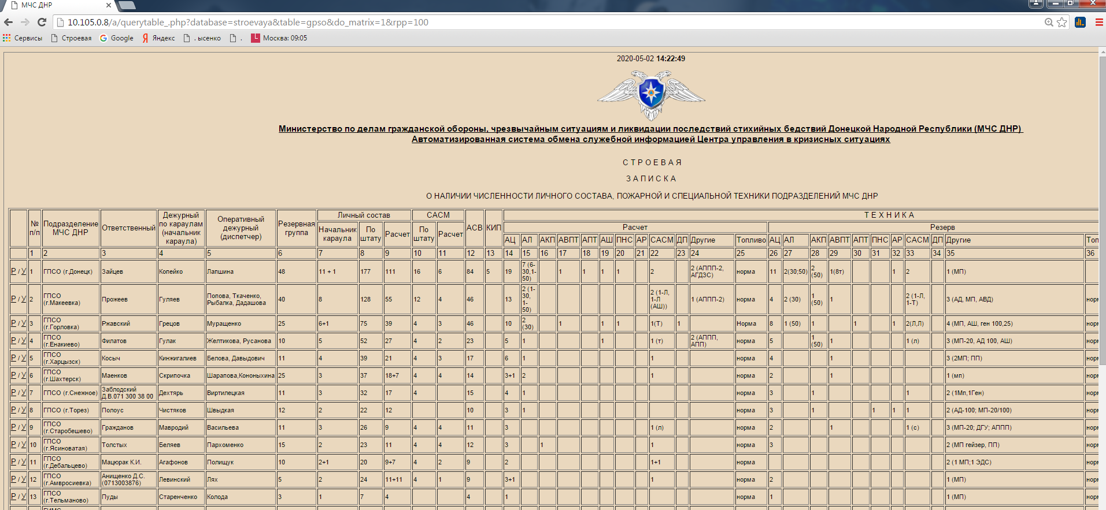Close the МЧС ДНР tab
The height and width of the screenshot is (510, 1106).
point(109,5)
